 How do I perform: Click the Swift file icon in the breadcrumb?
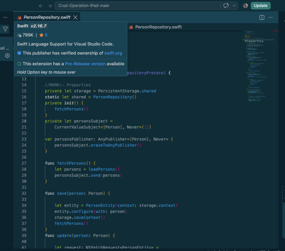[x=131, y=27]
